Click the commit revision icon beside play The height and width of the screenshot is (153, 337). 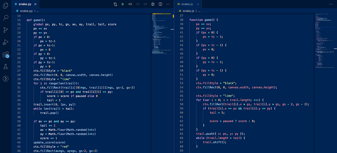tap(130, 4)
